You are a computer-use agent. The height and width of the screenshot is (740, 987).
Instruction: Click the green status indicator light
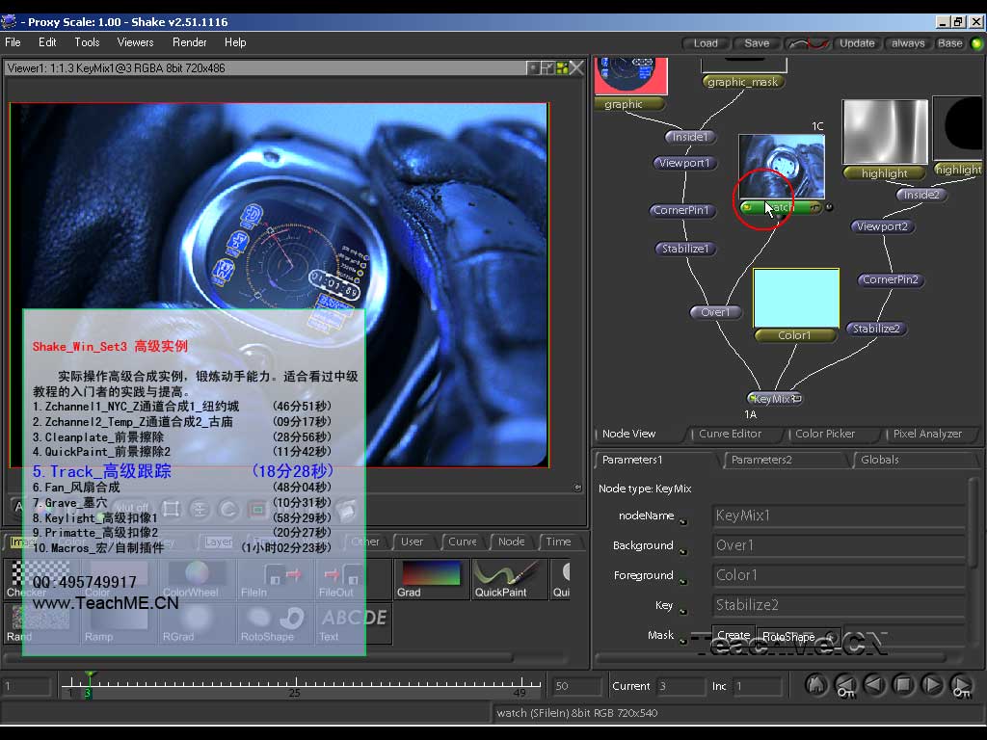[x=976, y=43]
